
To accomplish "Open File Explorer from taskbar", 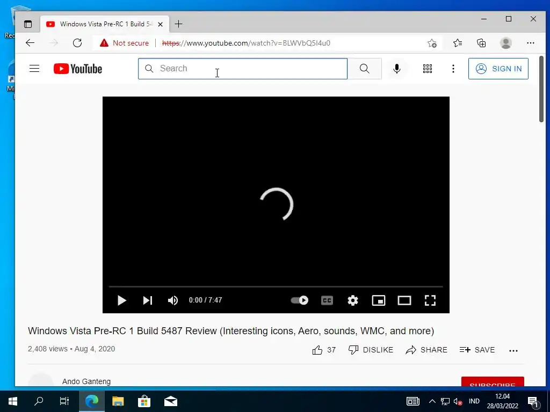I will tap(118, 401).
